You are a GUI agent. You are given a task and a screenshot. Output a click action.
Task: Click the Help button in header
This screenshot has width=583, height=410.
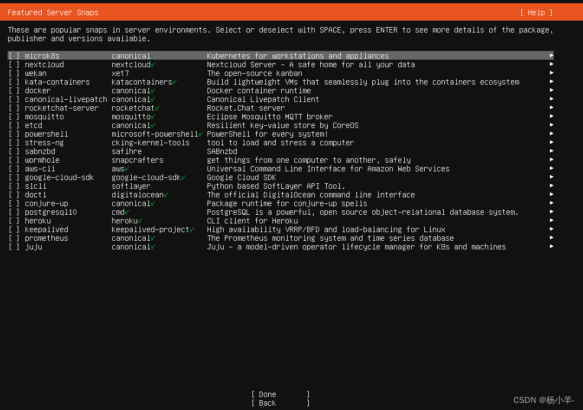[x=536, y=12]
